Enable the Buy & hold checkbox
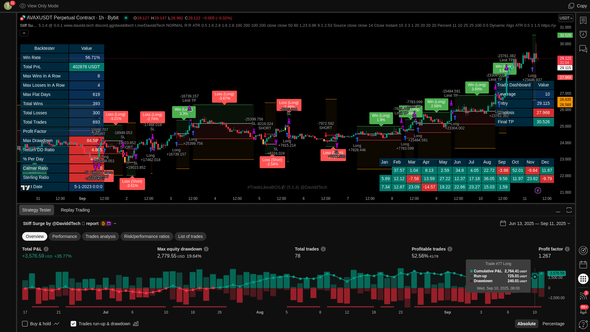The width and height of the screenshot is (590, 332). pyautogui.click(x=25, y=324)
